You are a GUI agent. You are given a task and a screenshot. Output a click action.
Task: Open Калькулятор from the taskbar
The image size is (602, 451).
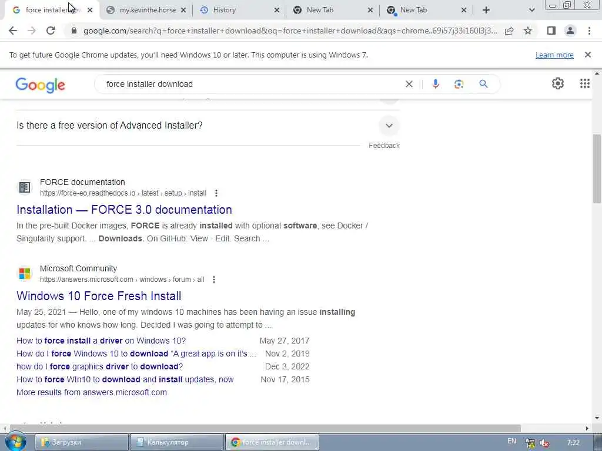pyautogui.click(x=176, y=442)
